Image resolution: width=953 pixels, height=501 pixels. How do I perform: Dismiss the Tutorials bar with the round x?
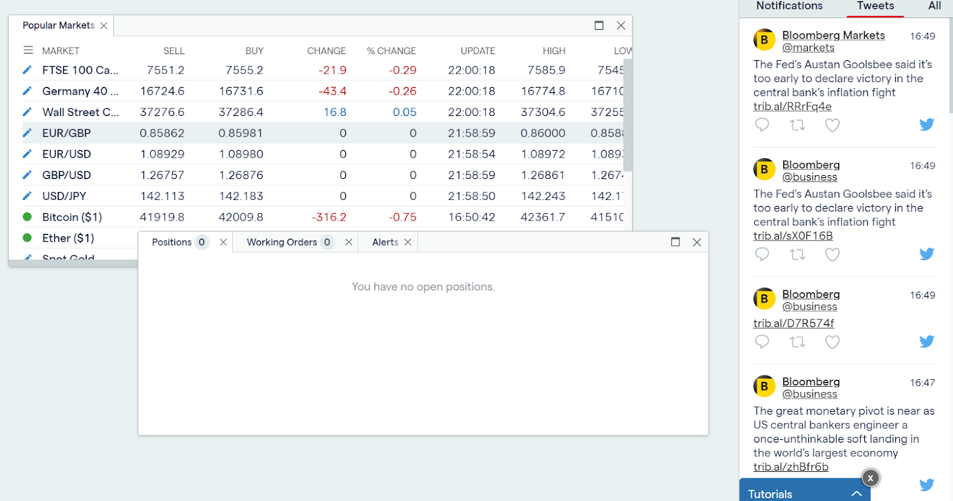pyautogui.click(x=870, y=478)
